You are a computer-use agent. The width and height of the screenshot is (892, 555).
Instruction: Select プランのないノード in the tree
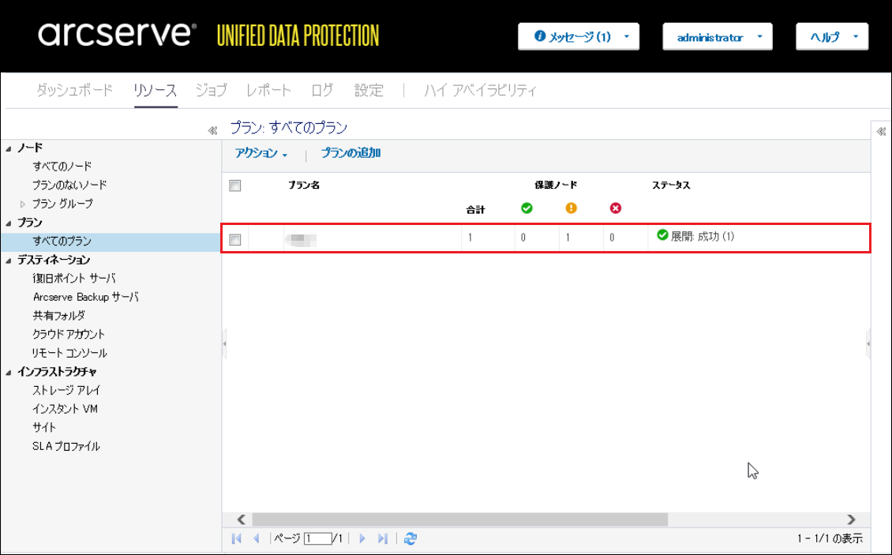pos(69,185)
